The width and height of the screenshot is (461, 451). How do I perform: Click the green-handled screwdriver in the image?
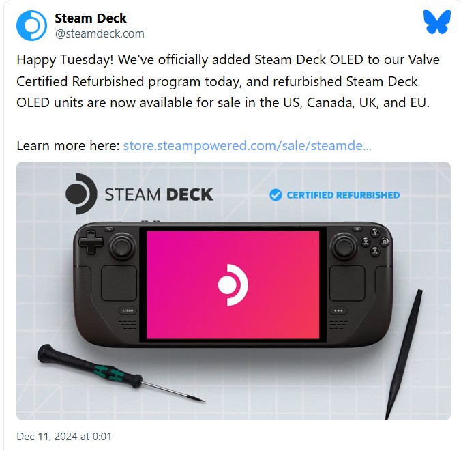tap(120, 372)
